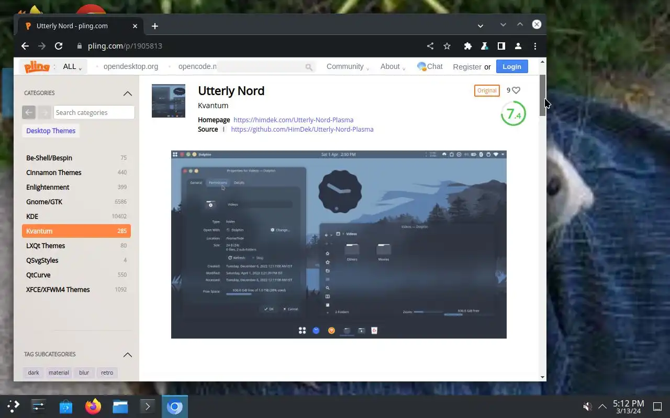Filter by the retro tag
This screenshot has width=670, height=418.
coord(107,373)
